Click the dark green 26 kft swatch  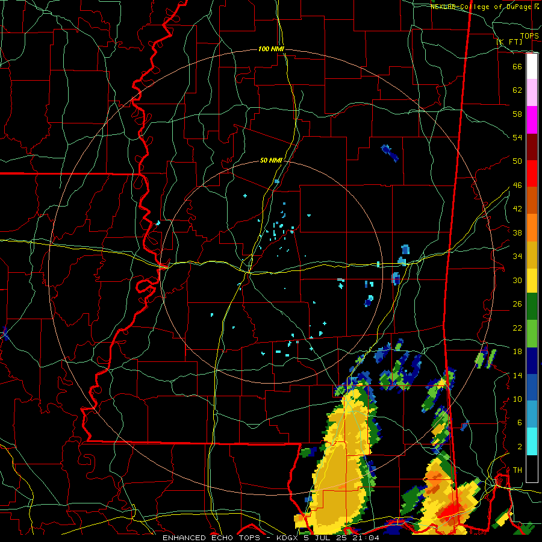[x=532, y=307]
